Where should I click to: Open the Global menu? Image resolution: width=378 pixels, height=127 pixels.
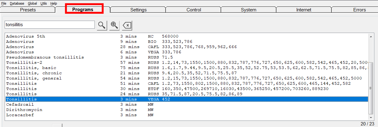pos(32,3)
